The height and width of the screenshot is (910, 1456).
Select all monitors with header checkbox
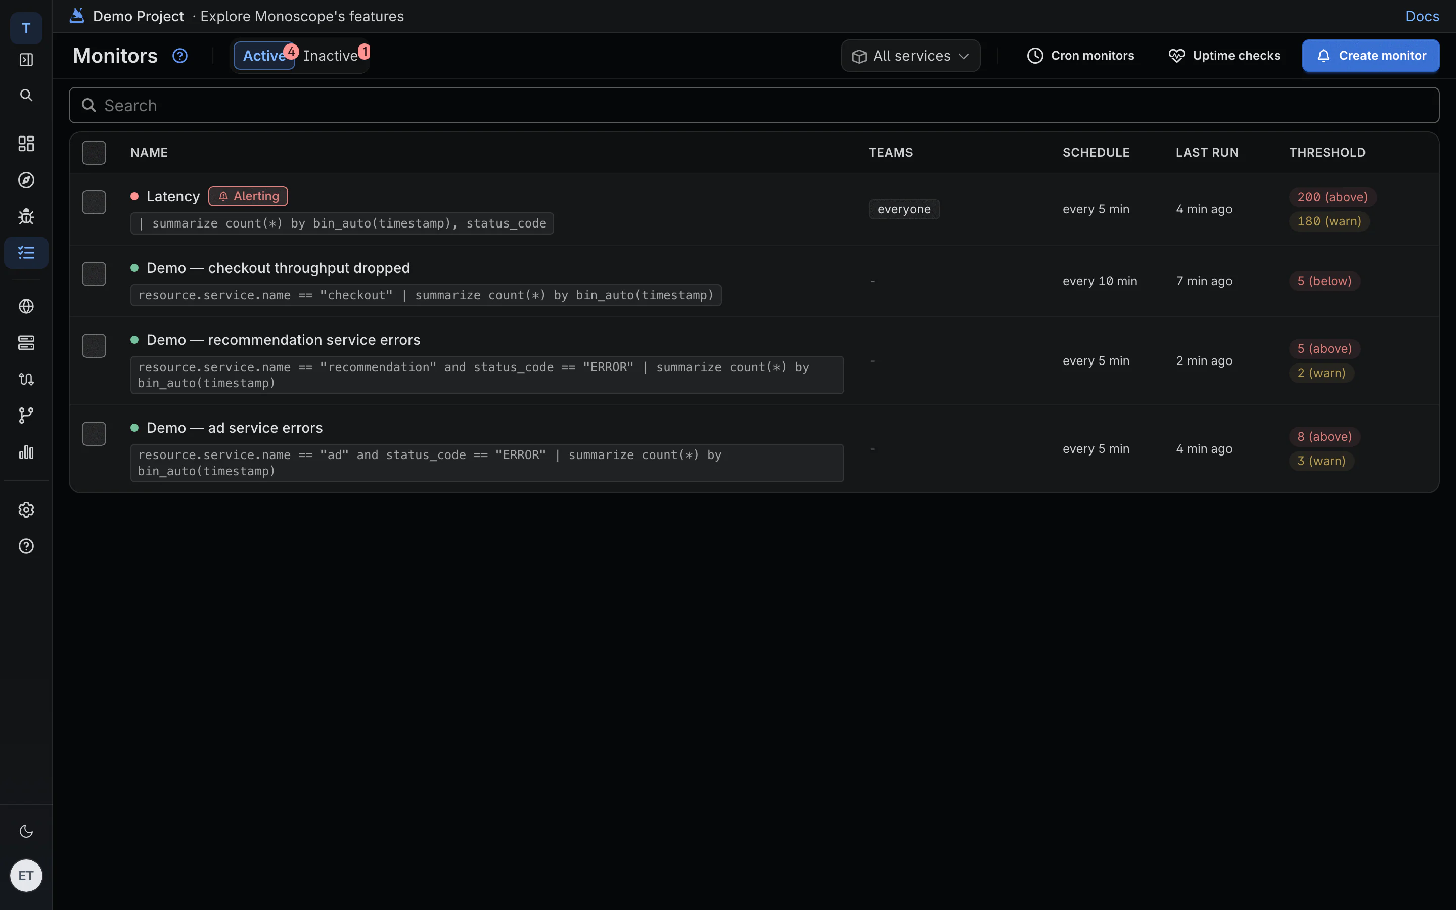coord(94,153)
